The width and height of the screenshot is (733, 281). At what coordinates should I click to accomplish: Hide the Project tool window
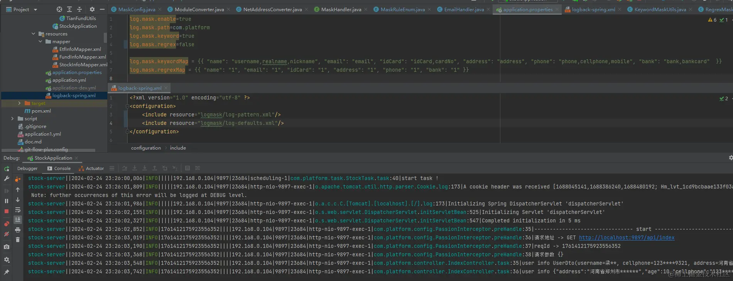(102, 9)
